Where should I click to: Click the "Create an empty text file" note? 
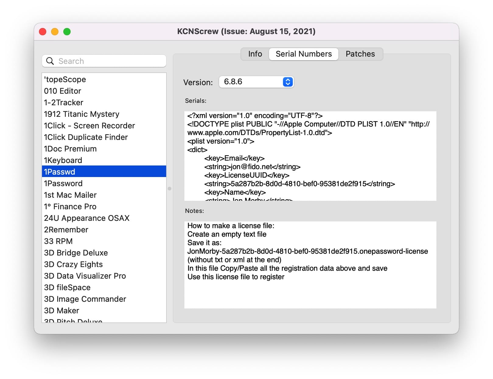pyautogui.click(x=227, y=234)
